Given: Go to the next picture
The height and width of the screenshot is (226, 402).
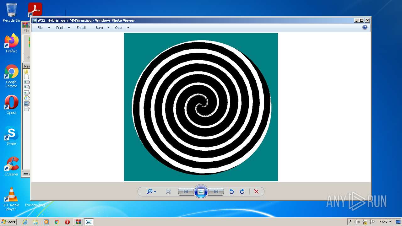Looking at the screenshot, I should tap(216, 191).
